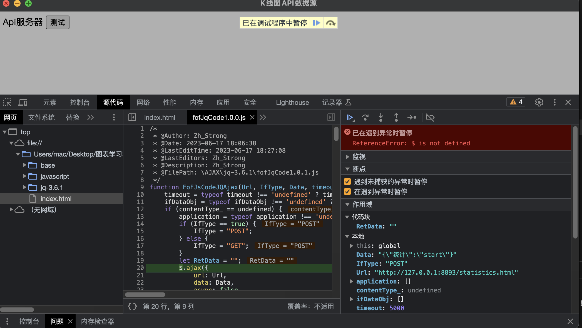Click the pretty-print braces icon
This screenshot has width=582, height=328.
click(132, 306)
